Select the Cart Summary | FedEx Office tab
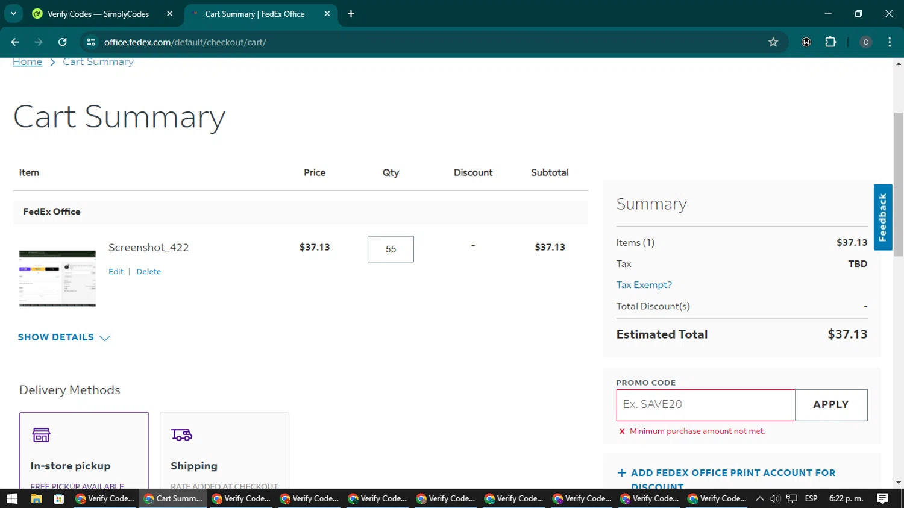This screenshot has height=508, width=904. pos(254,14)
